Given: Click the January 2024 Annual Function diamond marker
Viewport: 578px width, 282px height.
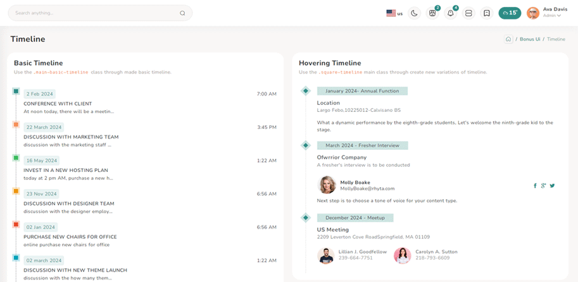Looking at the screenshot, I should coord(306,91).
